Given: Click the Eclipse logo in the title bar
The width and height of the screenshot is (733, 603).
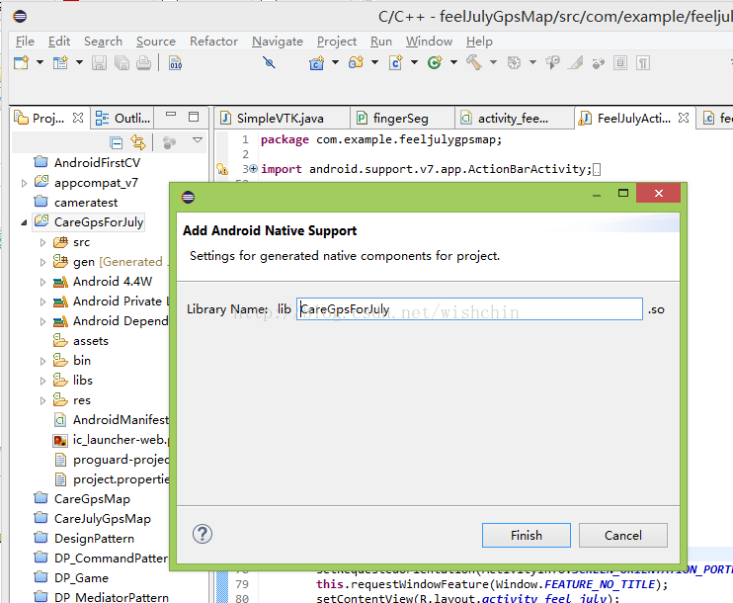Looking at the screenshot, I should click(20, 17).
